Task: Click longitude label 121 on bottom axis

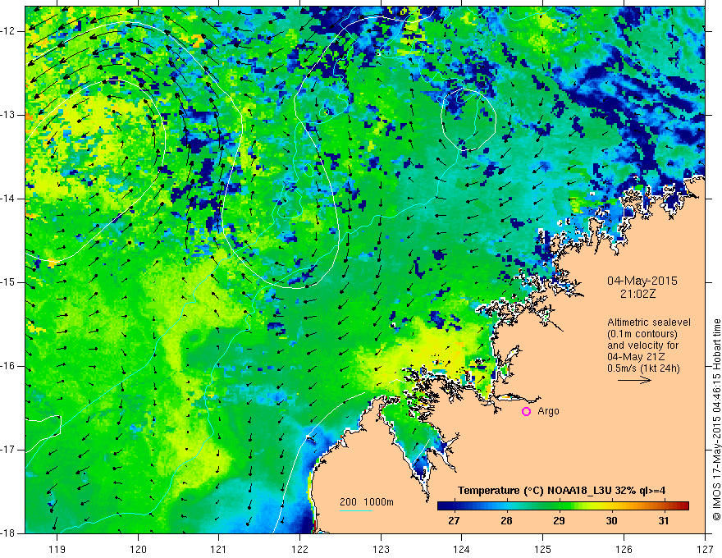Action: pyautogui.click(x=219, y=549)
